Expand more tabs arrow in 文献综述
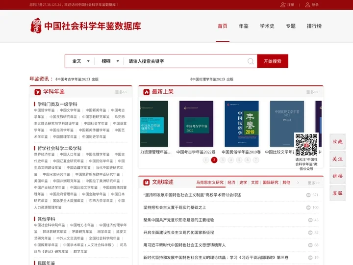The width and height of the screenshot is (353, 265). pyautogui.click(x=298, y=183)
